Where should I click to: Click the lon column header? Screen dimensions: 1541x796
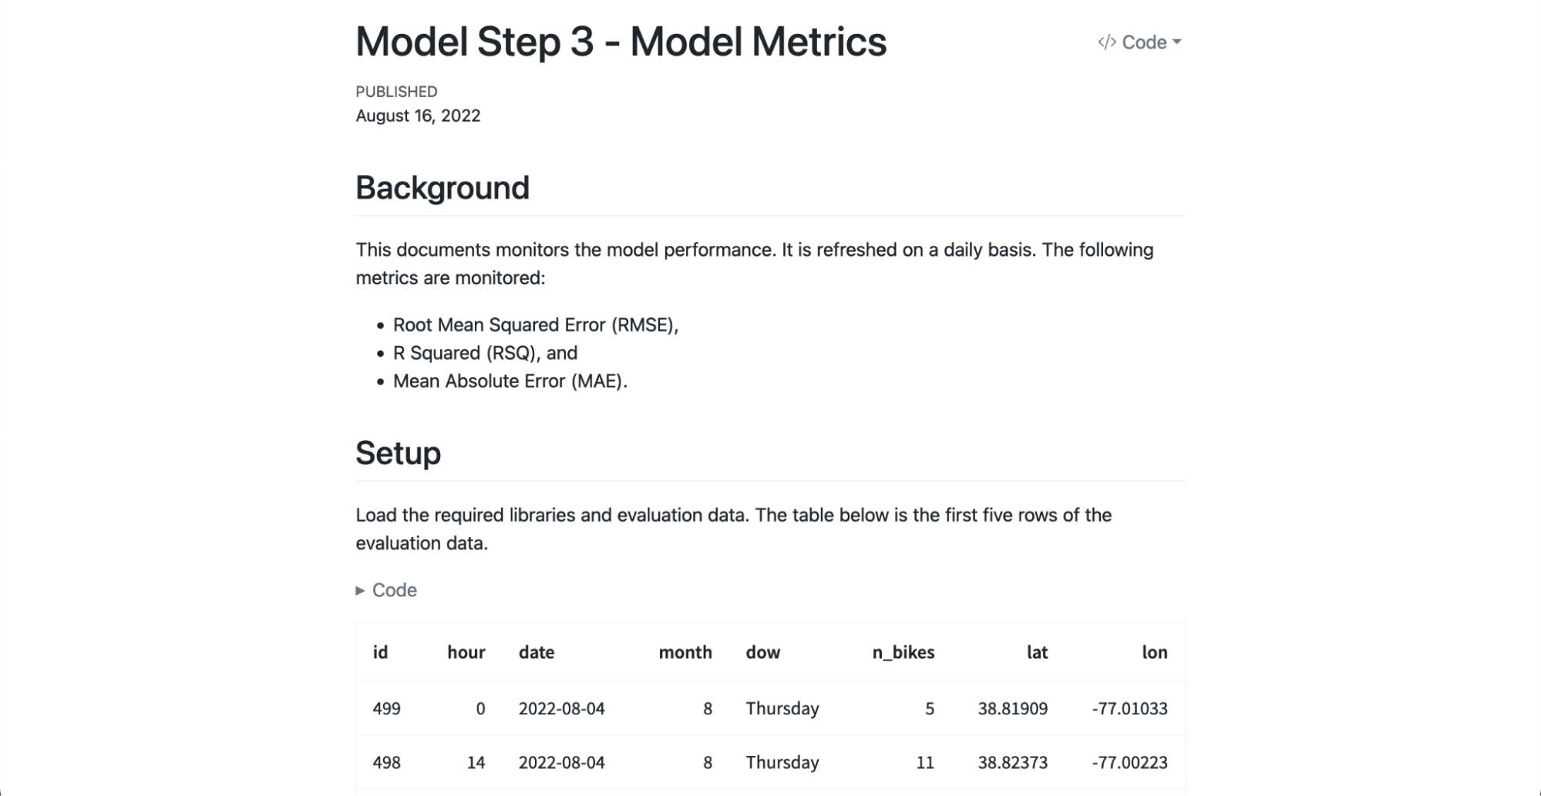pos(1154,652)
